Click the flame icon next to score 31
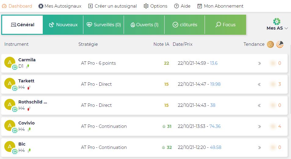Image resolution: width=291 pixels, height=159 pixels. point(164,126)
